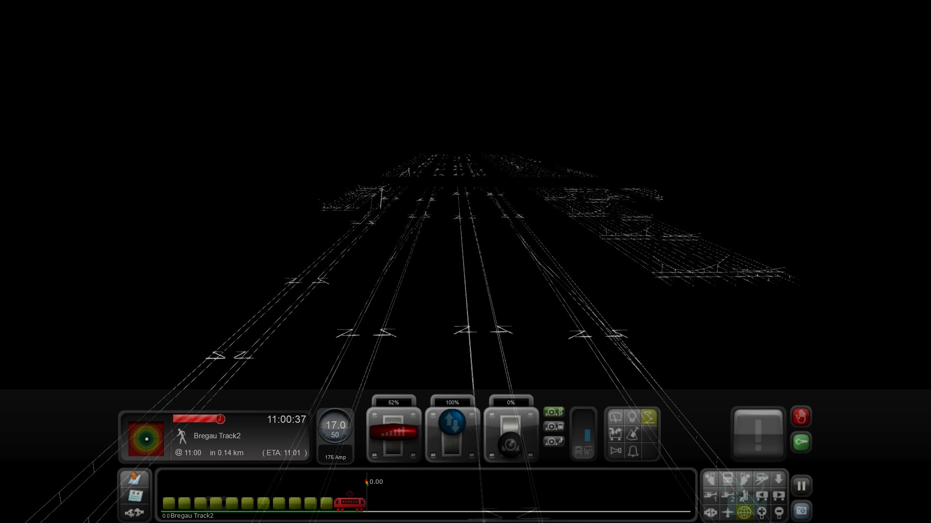Click the coupling icon in left panel

[x=134, y=512]
